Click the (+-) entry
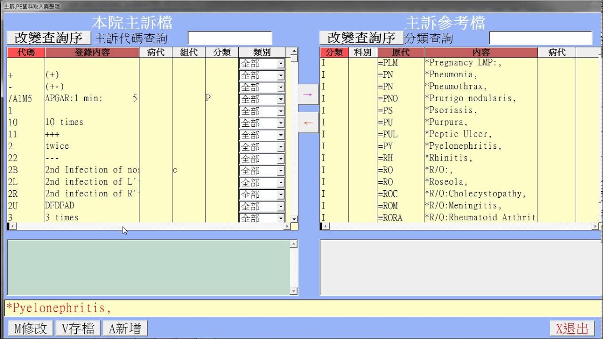The height and width of the screenshot is (339, 603). pyautogui.click(x=92, y=87)
